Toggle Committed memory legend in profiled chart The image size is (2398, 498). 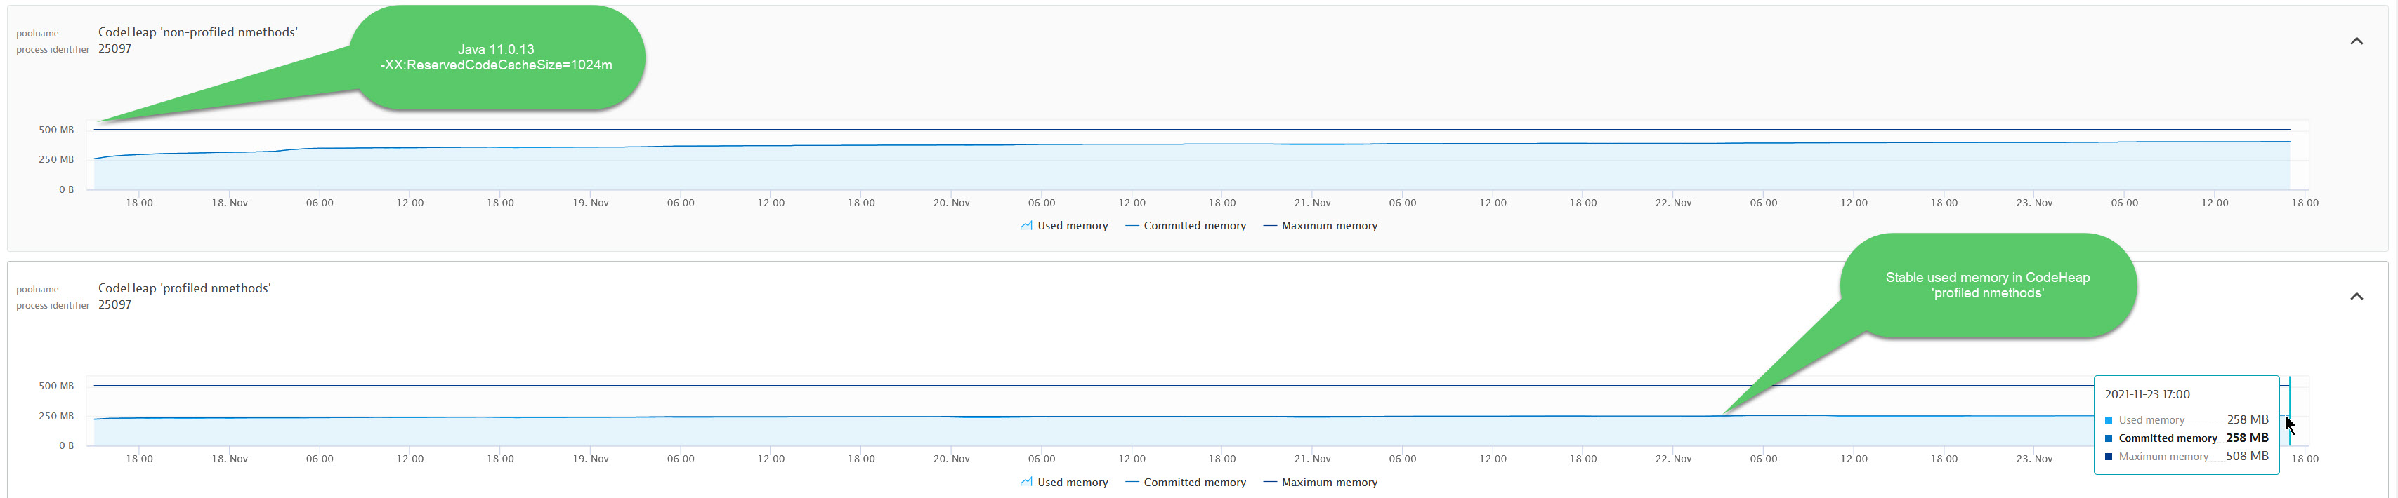1185,482
